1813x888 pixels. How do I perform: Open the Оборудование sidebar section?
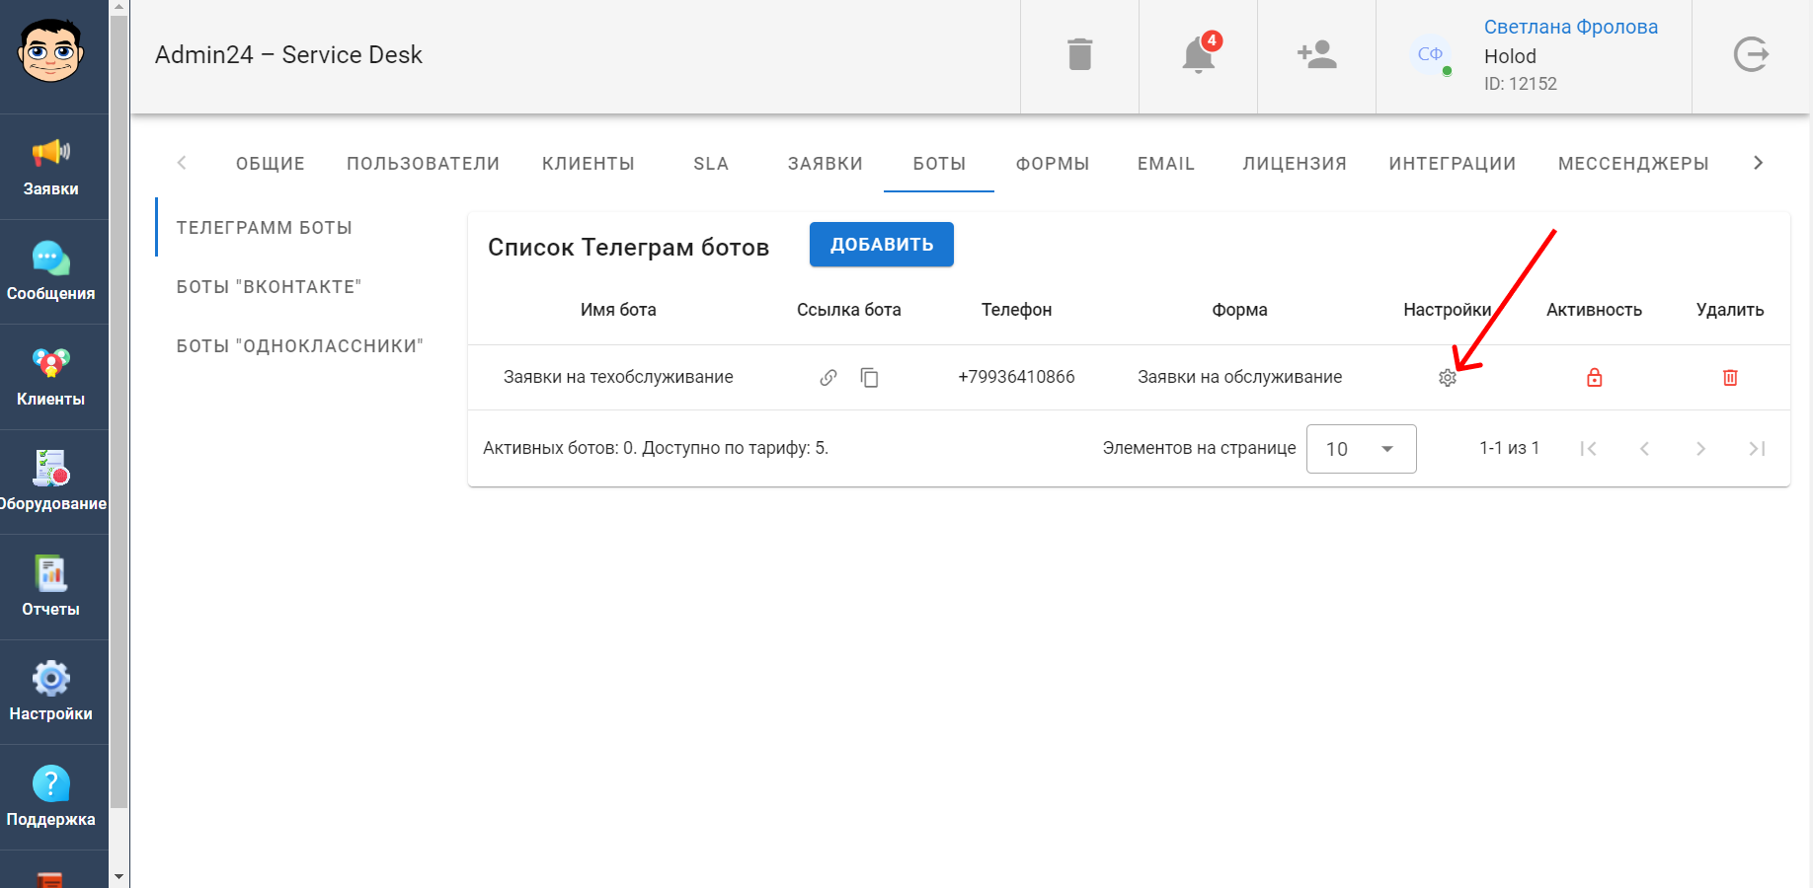(51, 481)
